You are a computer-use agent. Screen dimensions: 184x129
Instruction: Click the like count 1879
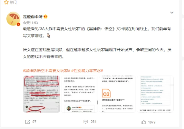click(x=152, y=122)
